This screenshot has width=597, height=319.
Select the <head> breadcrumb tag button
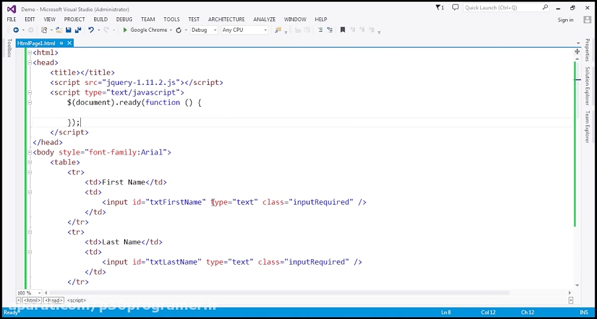click(54, 300)
